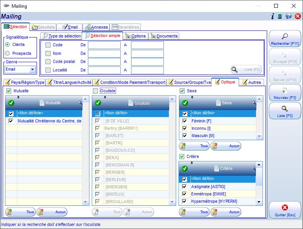This screenshot has width=303, height=229.
Task: Open the calculator icon in header
Action: (279, 16)
